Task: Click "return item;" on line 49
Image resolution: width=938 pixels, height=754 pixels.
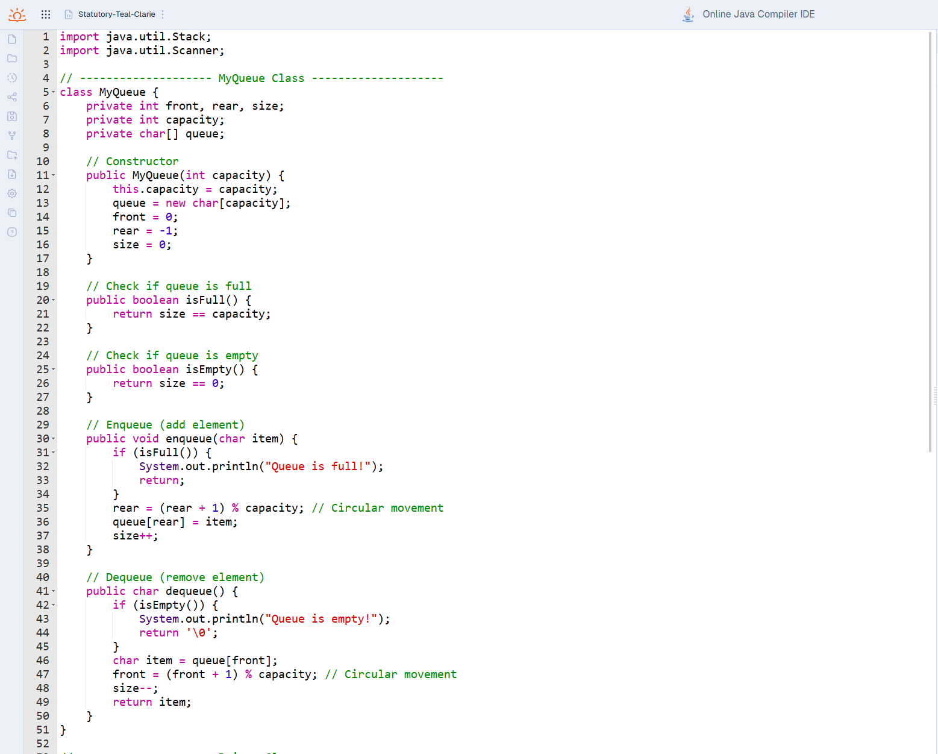Action: tap(152, 702)
